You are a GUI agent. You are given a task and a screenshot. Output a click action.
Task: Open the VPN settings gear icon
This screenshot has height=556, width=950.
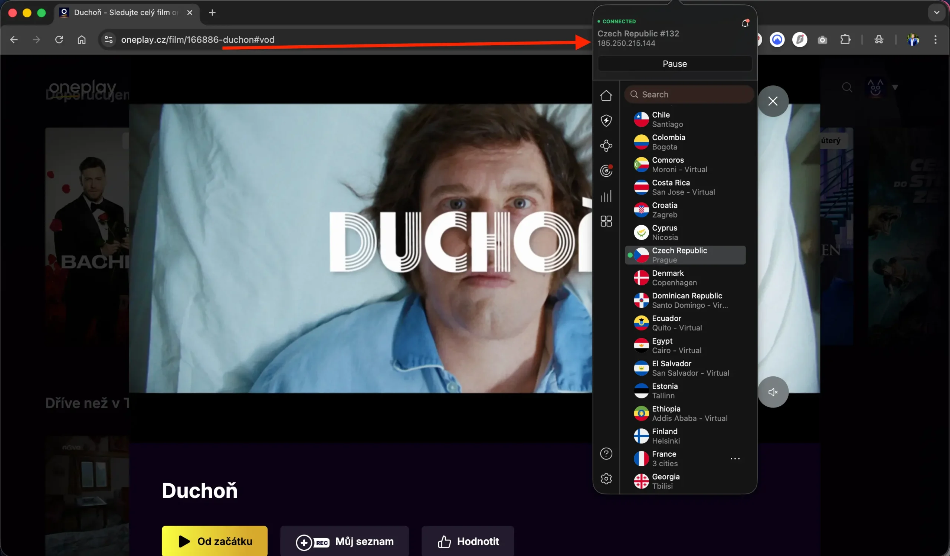point(606,479)
